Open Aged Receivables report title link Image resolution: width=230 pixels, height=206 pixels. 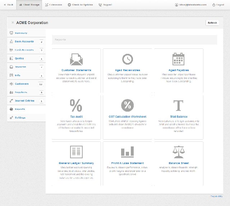click(128, 70)
